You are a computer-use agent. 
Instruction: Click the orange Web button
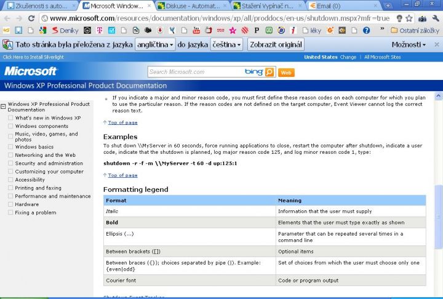(x=286, y=73)
